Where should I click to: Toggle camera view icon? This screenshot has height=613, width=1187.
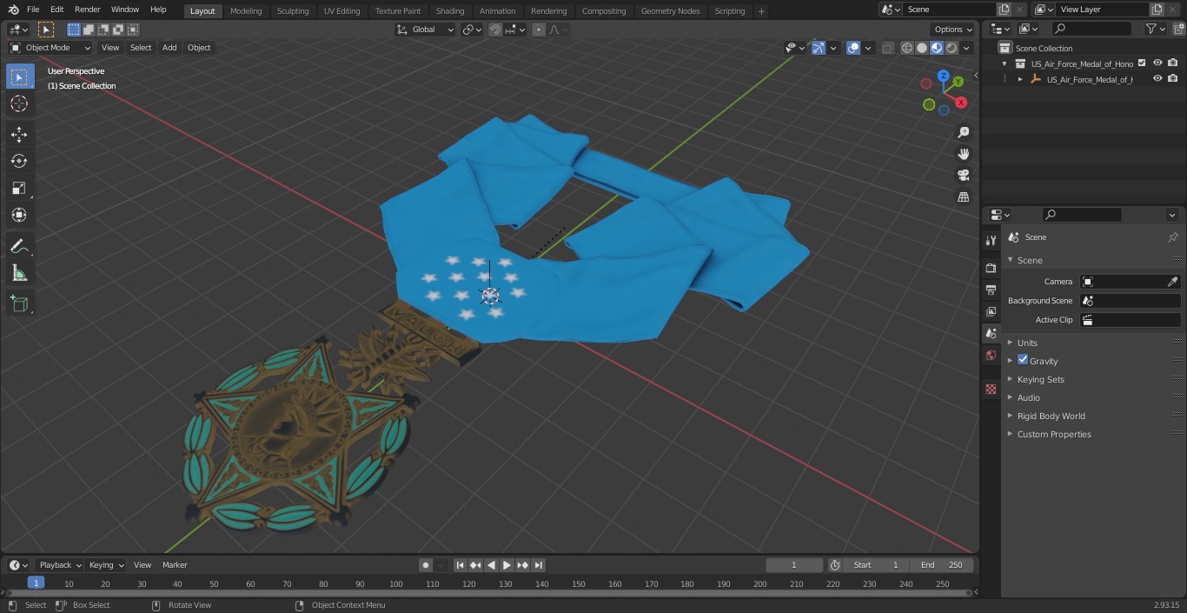tap(963, 176)
